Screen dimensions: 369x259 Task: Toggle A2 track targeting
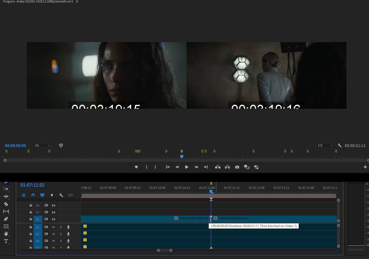(38, 234)
